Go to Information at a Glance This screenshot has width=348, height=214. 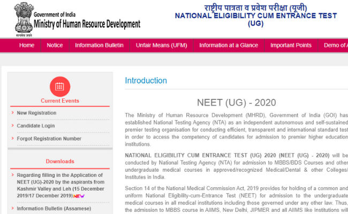click(229, 45)
